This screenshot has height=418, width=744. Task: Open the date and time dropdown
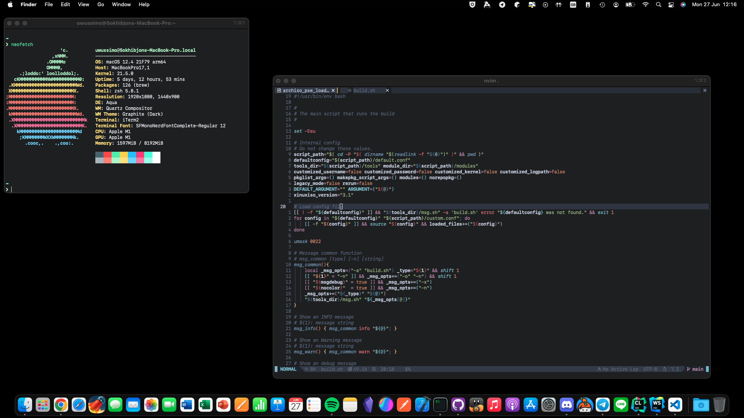714,5
